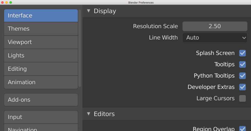251x131 pixels.
Task: Collapse the Display panel triangle
Action: click(89, 11)
